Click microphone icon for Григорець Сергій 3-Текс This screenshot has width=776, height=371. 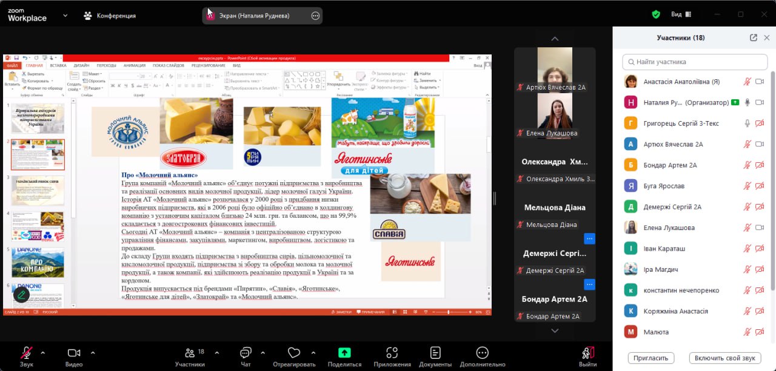[x=748, y=123]
